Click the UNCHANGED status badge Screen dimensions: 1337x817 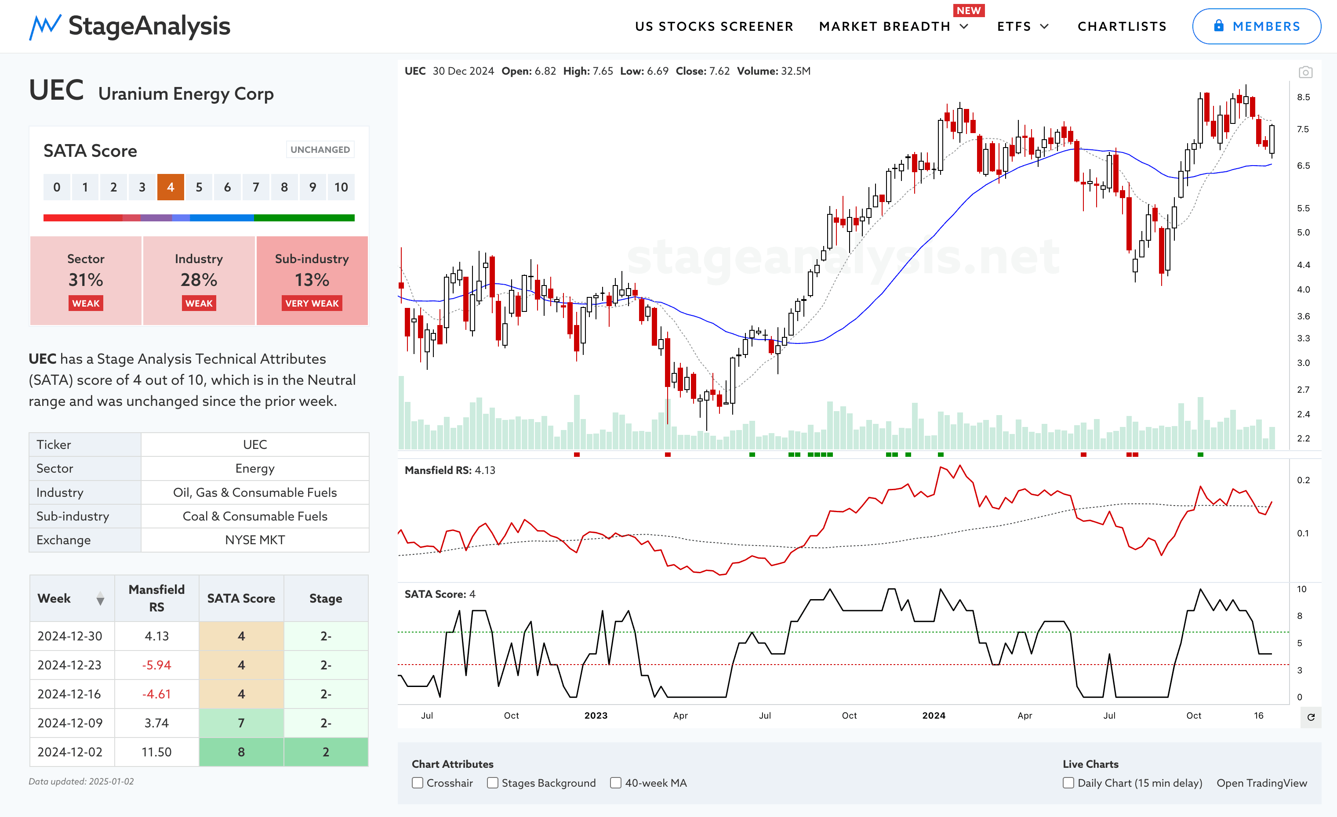[320, 150]
